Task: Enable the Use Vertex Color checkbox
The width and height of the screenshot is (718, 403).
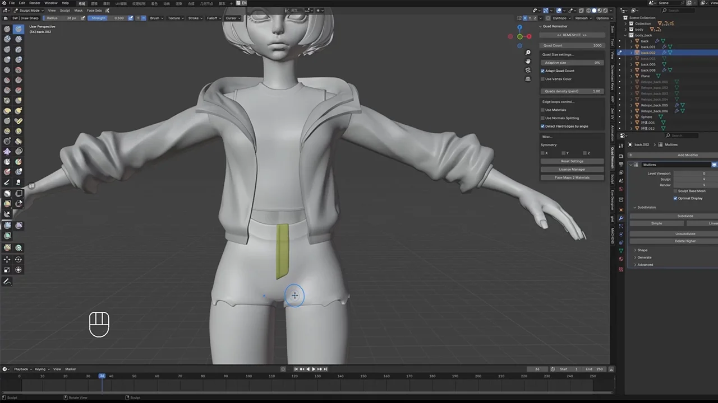Action: tap(542, 79)
